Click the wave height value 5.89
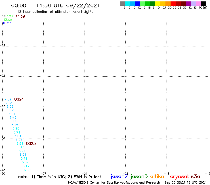Viewport: 210px width, 185px height. [16, 129]
